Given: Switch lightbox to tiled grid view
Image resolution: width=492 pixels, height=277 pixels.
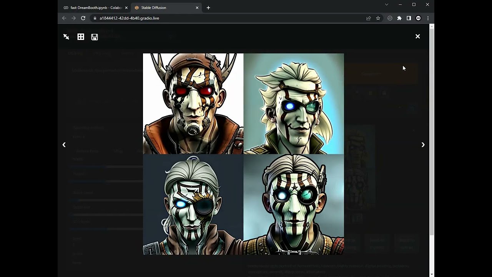Looking at the screenshot, I should point(81,37).
